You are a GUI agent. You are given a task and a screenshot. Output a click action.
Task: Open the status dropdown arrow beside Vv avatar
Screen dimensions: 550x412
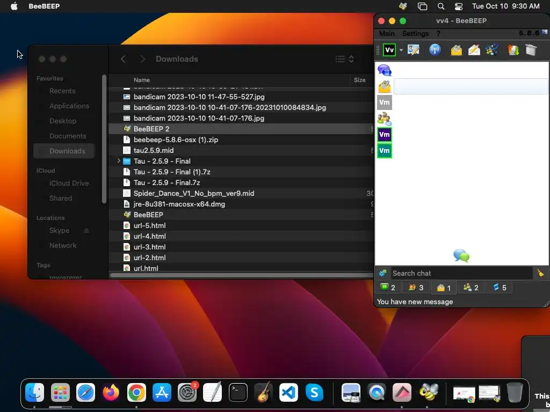pyautogui.click(x=401, y=50)
